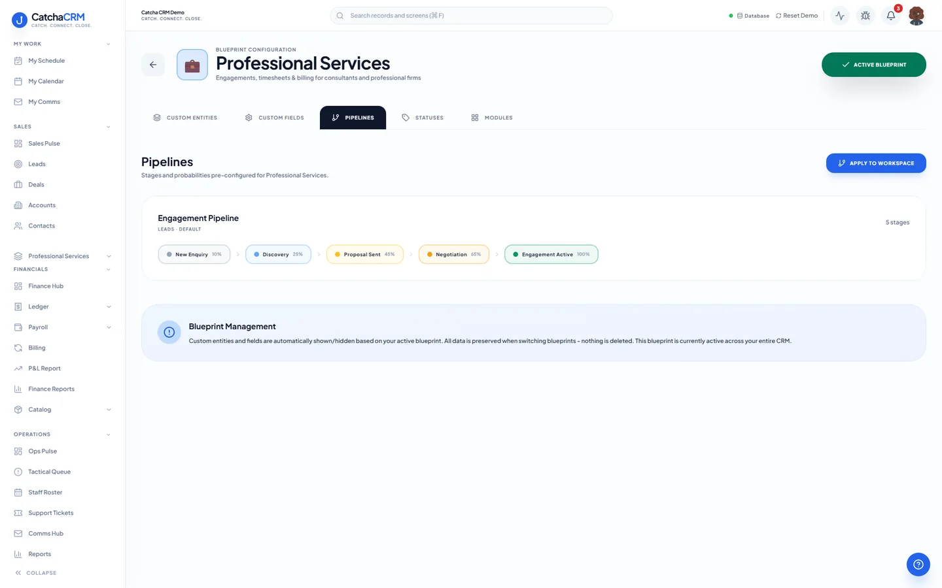Open the Modules tab
942x588 pixels.
pos(492,118)
